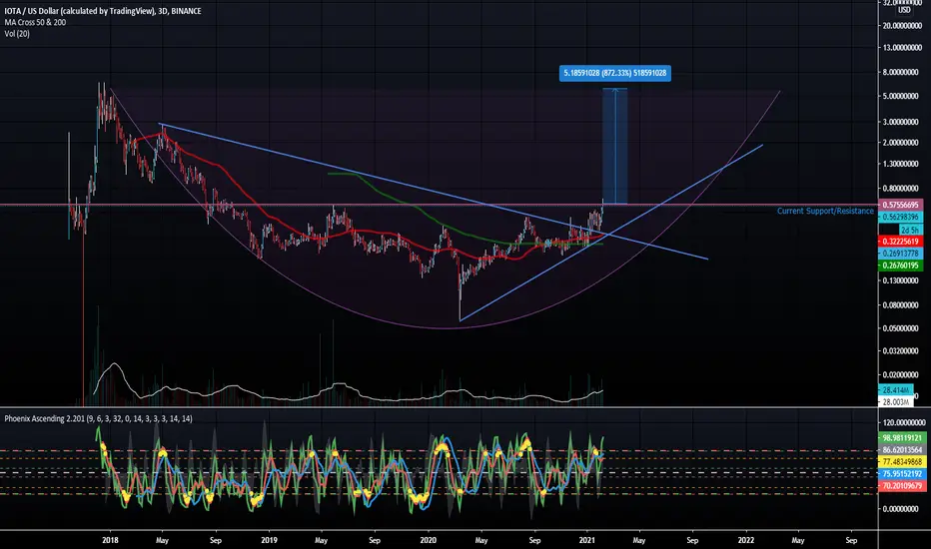
Task: Click the 28.414M volume value tag
Action: point(895,390)
